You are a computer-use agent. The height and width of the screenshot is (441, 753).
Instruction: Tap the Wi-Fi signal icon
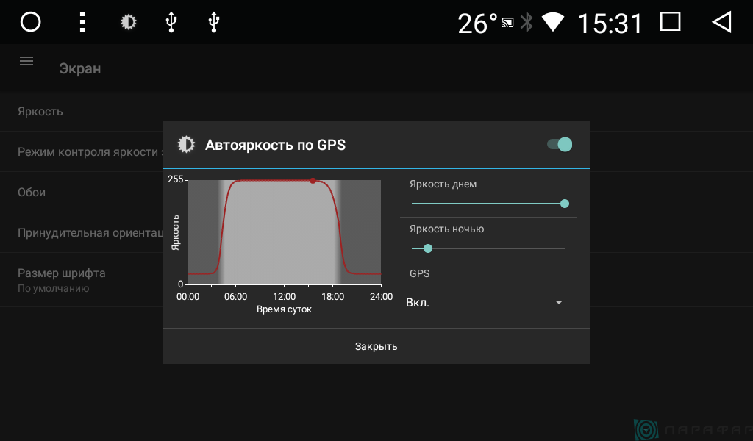tap(553, 23)
